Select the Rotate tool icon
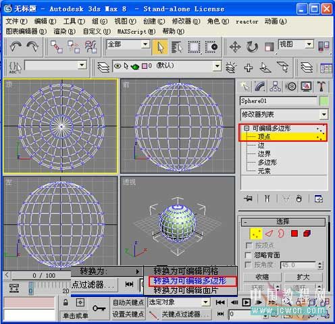The image size is (335, 324). pos(252,47)
